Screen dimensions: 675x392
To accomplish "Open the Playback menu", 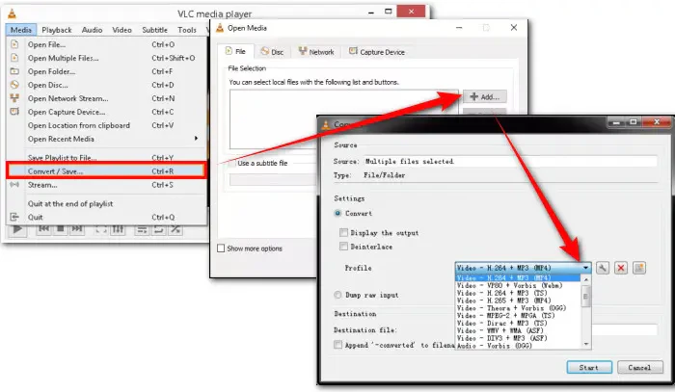I will [56, 30].
